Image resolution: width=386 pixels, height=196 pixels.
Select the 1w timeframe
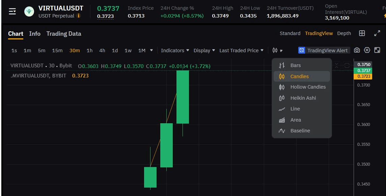point(128,51)
